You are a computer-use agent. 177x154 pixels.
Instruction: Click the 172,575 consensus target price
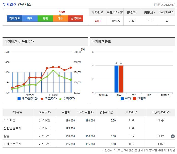115,21
